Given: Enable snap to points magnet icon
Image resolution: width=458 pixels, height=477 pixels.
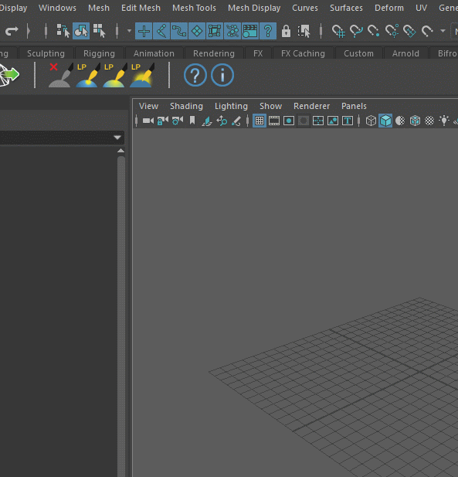Looking at the screenshot, I should point(374,31).
